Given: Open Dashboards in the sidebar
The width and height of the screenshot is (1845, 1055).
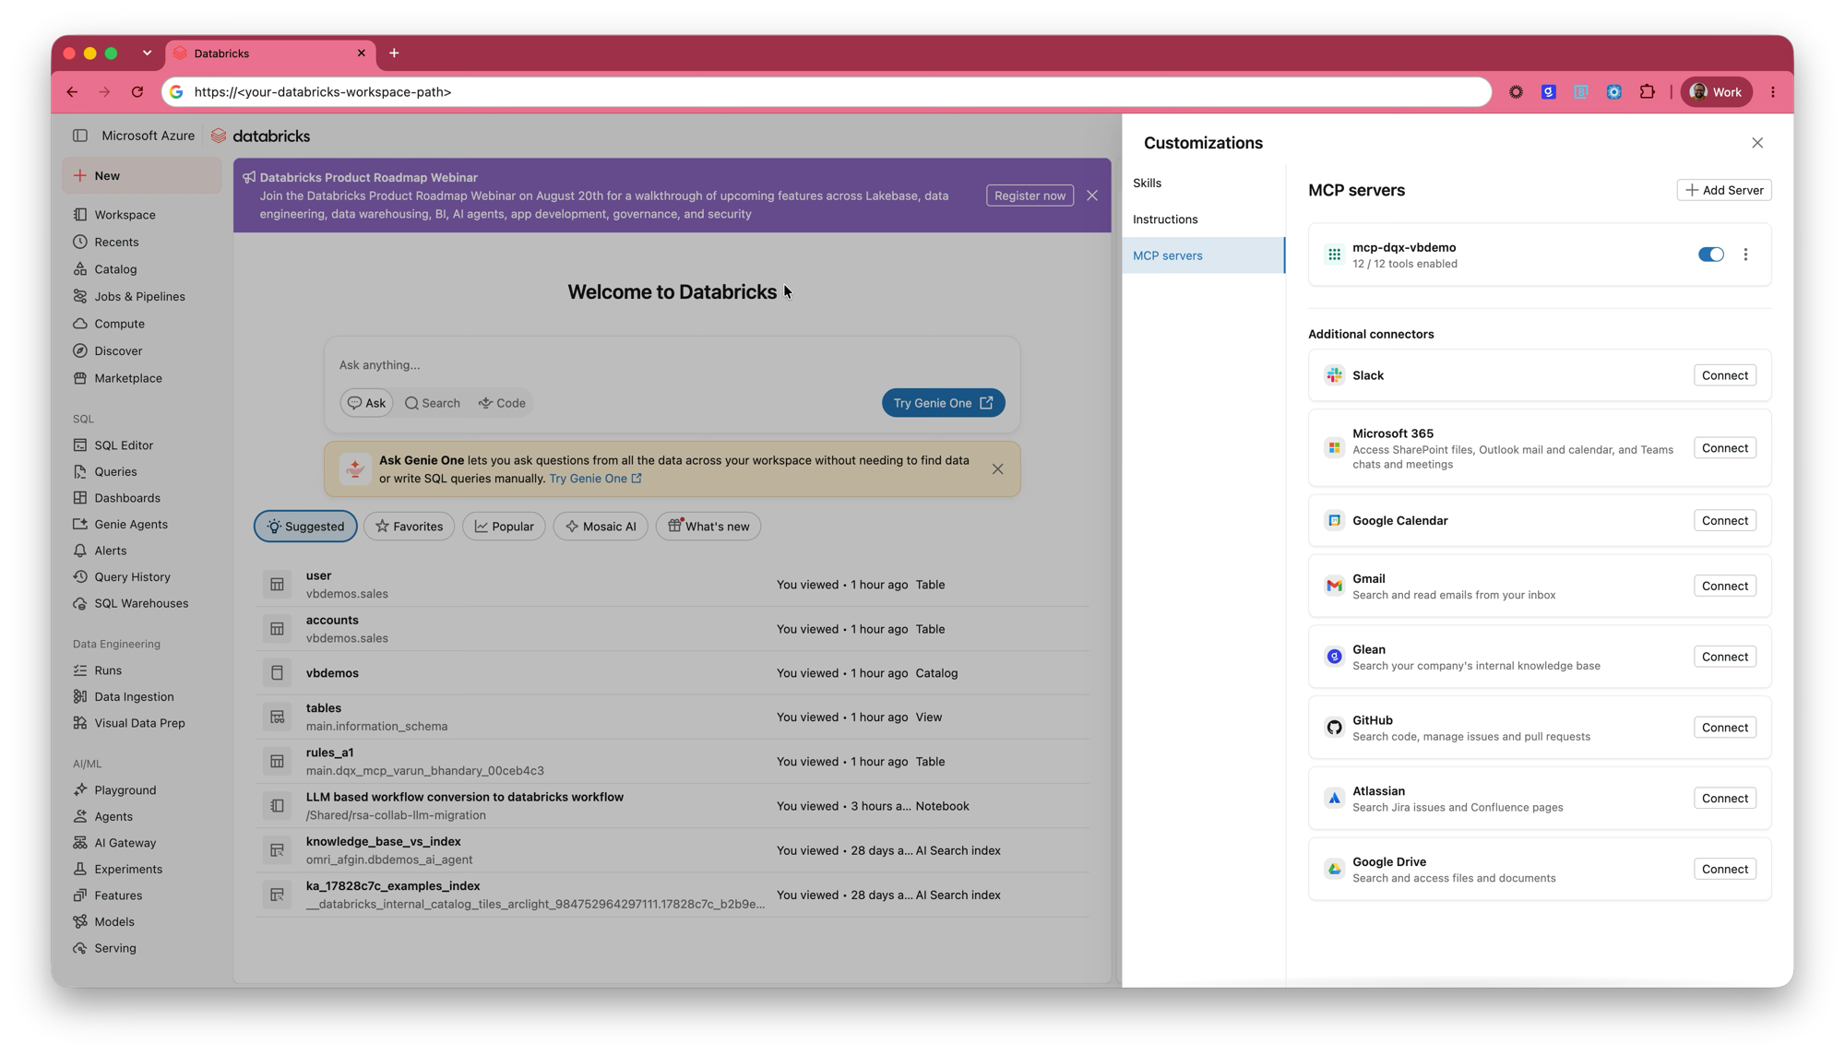Looking at the screenshot, I should pyautogui.click(x=127, y=498).
